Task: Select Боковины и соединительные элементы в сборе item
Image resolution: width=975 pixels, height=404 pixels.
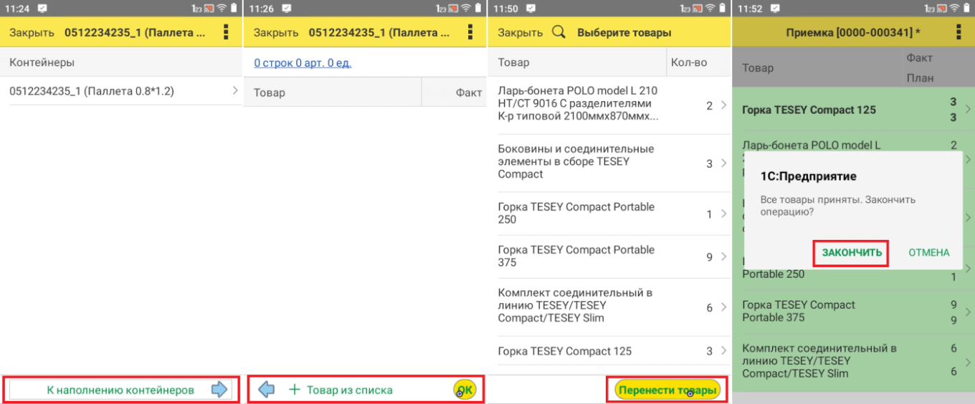Action: (609, 163)
